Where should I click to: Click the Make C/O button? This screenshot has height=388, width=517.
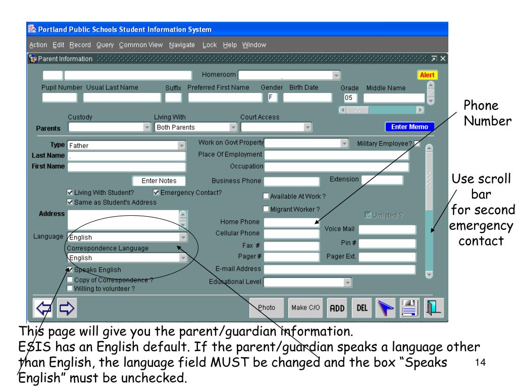tap(305, 308)
